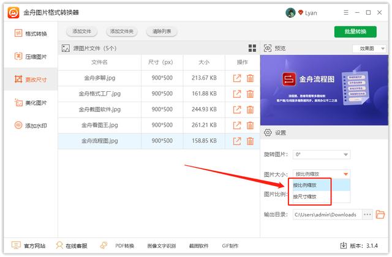Open export icon for 金舟格式工厂.jpg
This screenshot has height=257, width=392.
[x=237, y=94]
